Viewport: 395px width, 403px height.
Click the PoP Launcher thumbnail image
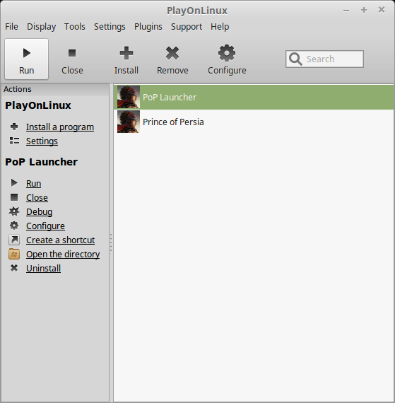[129, 97]
